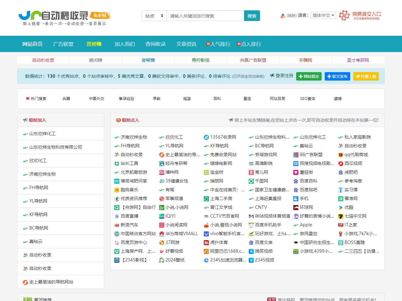Click the 阿里巴巴1688 orange icon
Viewport: 402px width, 301px height.
pos(206,251)
